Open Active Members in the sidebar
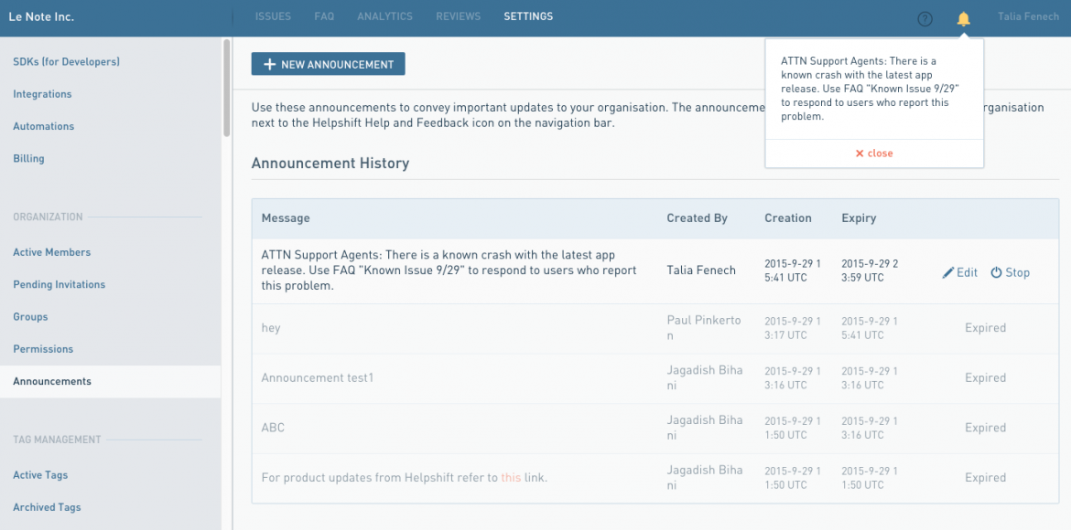The height and width of the screenshot is (530, 1071). coord(51,252)
